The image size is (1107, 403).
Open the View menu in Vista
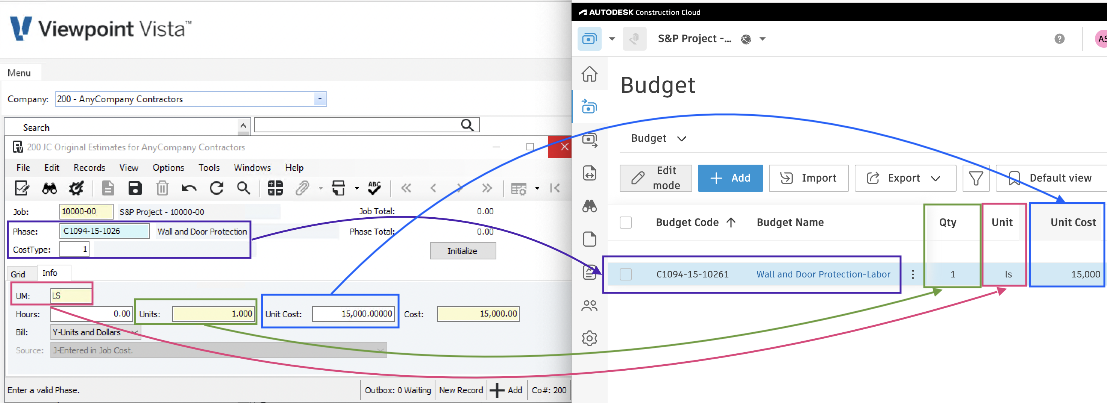click(129, 168)
